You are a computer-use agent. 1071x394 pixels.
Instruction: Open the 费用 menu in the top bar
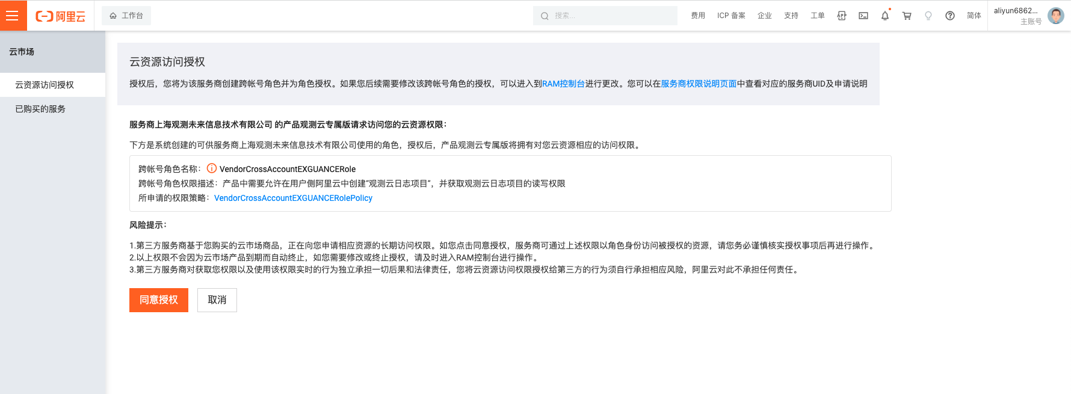698,16
